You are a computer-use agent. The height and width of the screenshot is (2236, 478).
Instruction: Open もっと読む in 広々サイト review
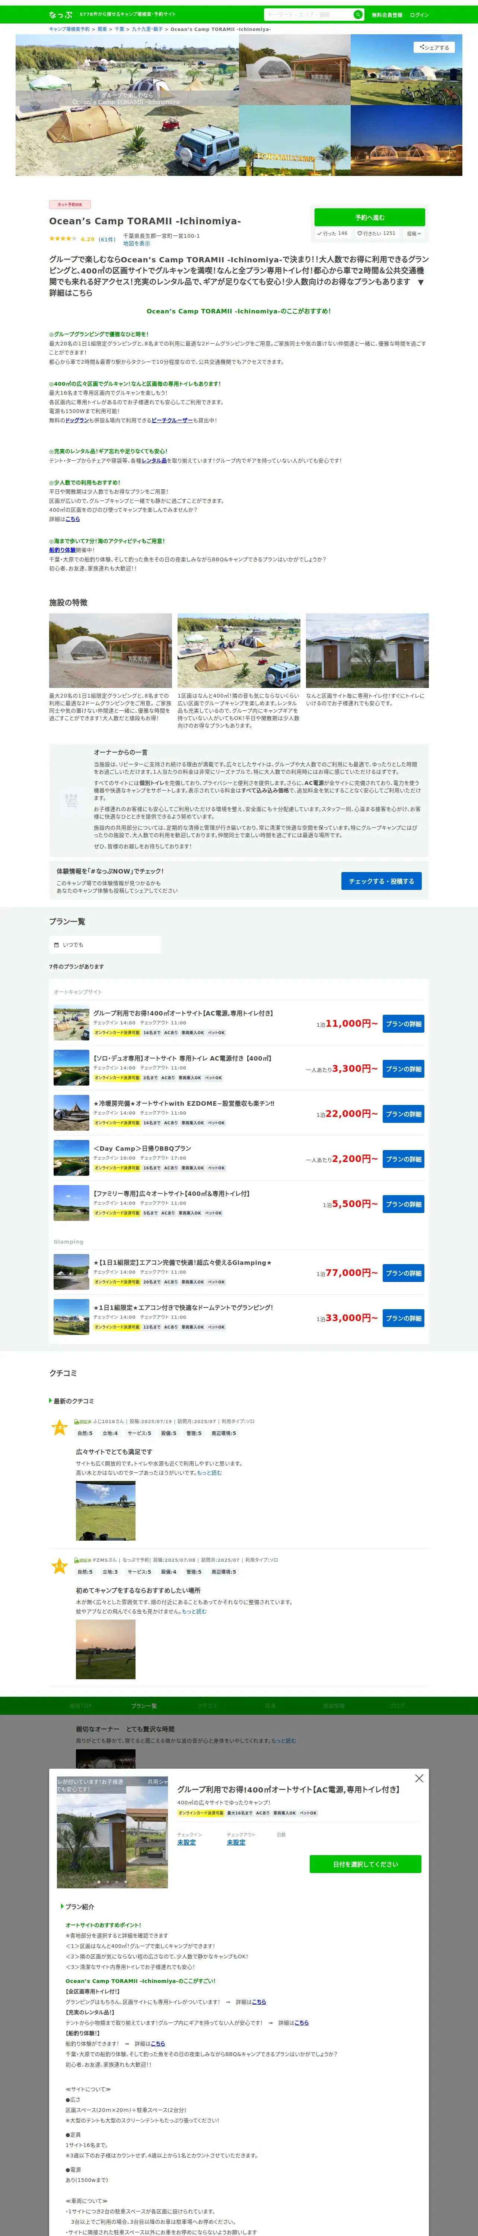(209, 1473)
